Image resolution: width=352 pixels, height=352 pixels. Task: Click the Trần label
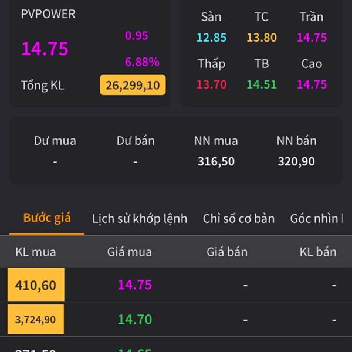tap(312, 16)
